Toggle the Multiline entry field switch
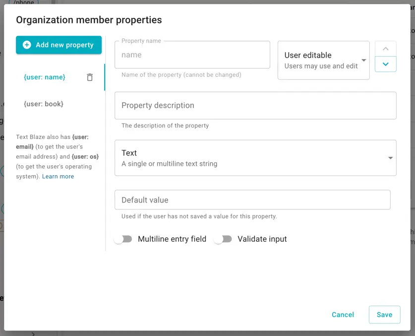 (123, 239)
